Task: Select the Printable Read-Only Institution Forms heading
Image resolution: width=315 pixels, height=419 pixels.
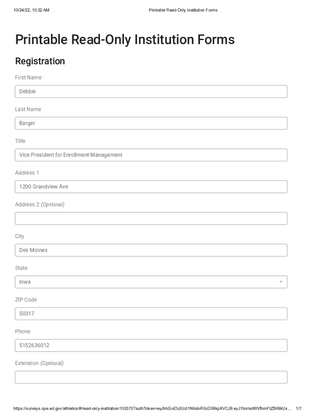Action: (x=125, y=40)
